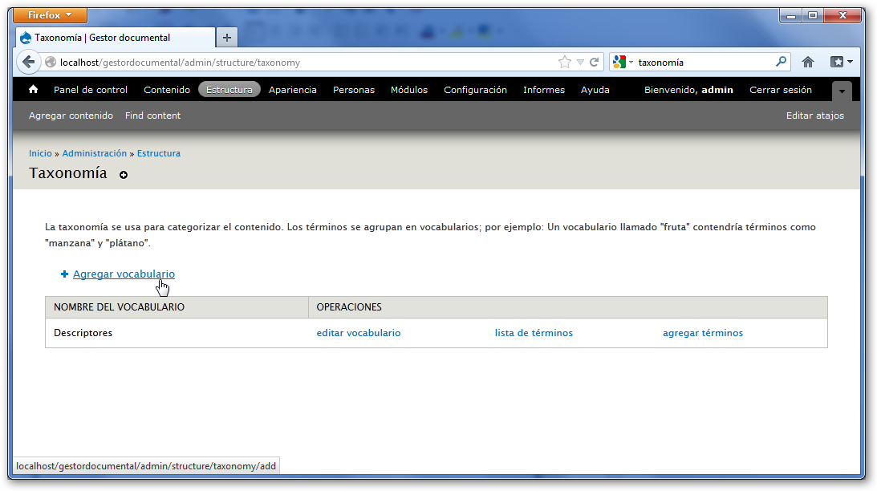Open the bookmarks menu button
Screen dimensions: 877x491
841,62
